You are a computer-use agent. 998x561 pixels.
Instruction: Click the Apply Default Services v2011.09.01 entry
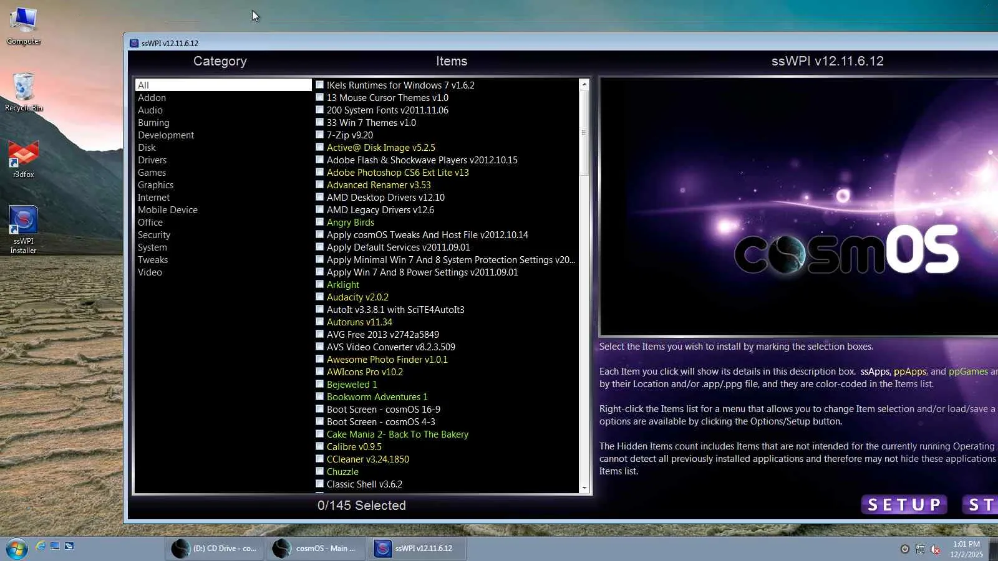pos(398,247)
